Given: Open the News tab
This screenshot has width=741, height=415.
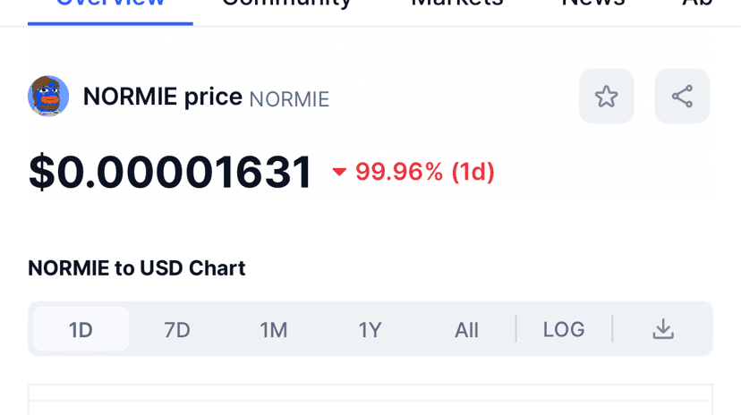Looking at the screenshot, I should coord(592,4).
